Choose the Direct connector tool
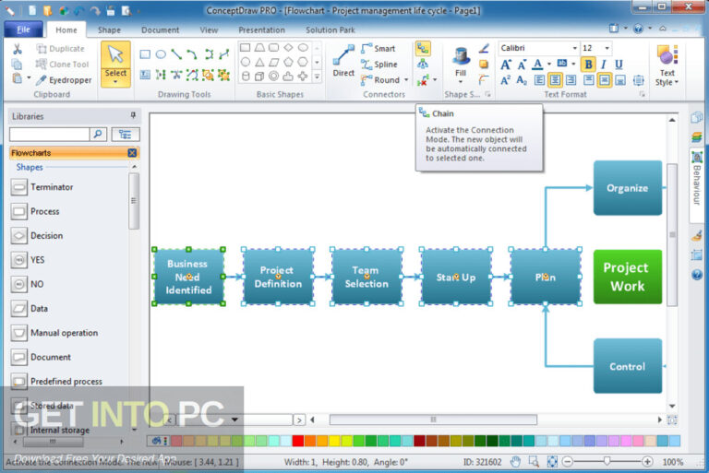This screenshot has width=709, height=473. (343, 61)
